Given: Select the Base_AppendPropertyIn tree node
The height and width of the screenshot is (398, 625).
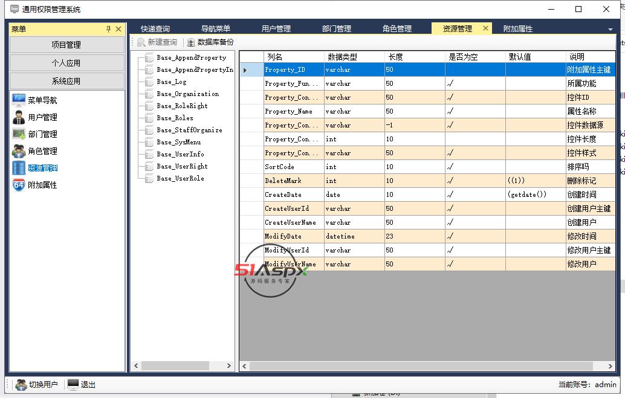Looking at the screenshot, I should click(x=195, y=69).
